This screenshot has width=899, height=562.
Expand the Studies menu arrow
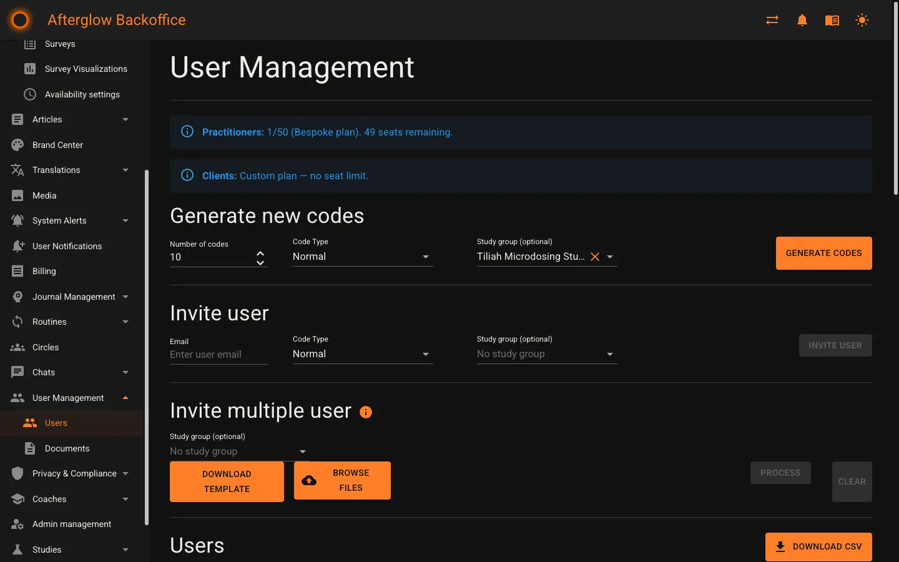click(x=125, y=550)
